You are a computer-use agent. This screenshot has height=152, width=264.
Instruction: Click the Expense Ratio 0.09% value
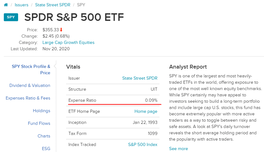pyautogui.click(x=151, y=100)
